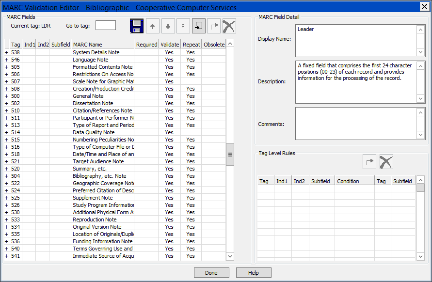Expand tag 533 Reproduction Note
The height and width of the screenshot is (282, 432).
6,219
